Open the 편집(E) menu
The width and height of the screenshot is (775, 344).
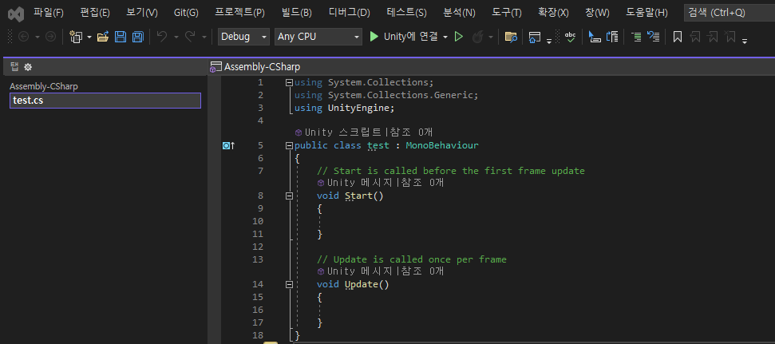[x=95, y=13]
